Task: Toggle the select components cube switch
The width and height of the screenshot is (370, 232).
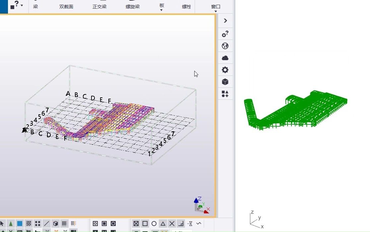Action: pos(55,224)
